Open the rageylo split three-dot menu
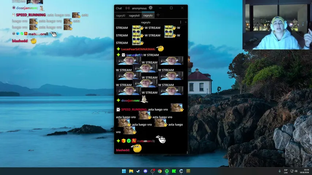Screen dimensions: 312x175 [x=180, y=22]
